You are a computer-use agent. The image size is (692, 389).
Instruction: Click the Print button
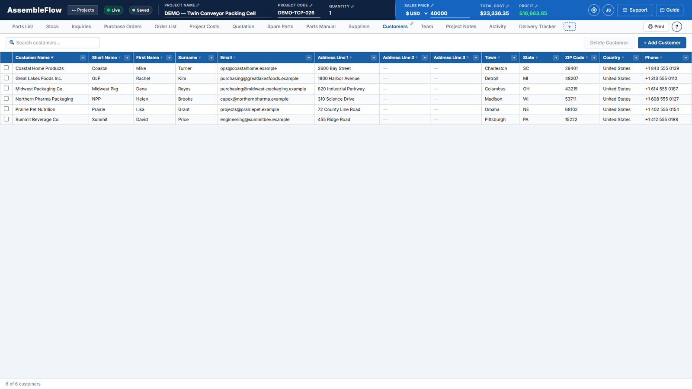tap(656, 27)
